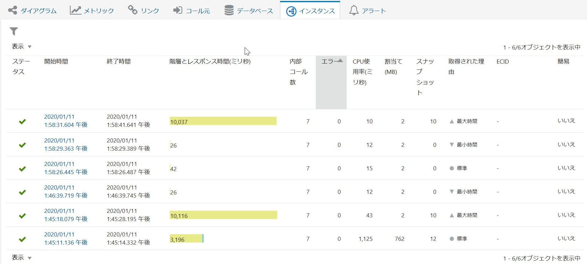Click the スナップショット column header

coord(425,77)
